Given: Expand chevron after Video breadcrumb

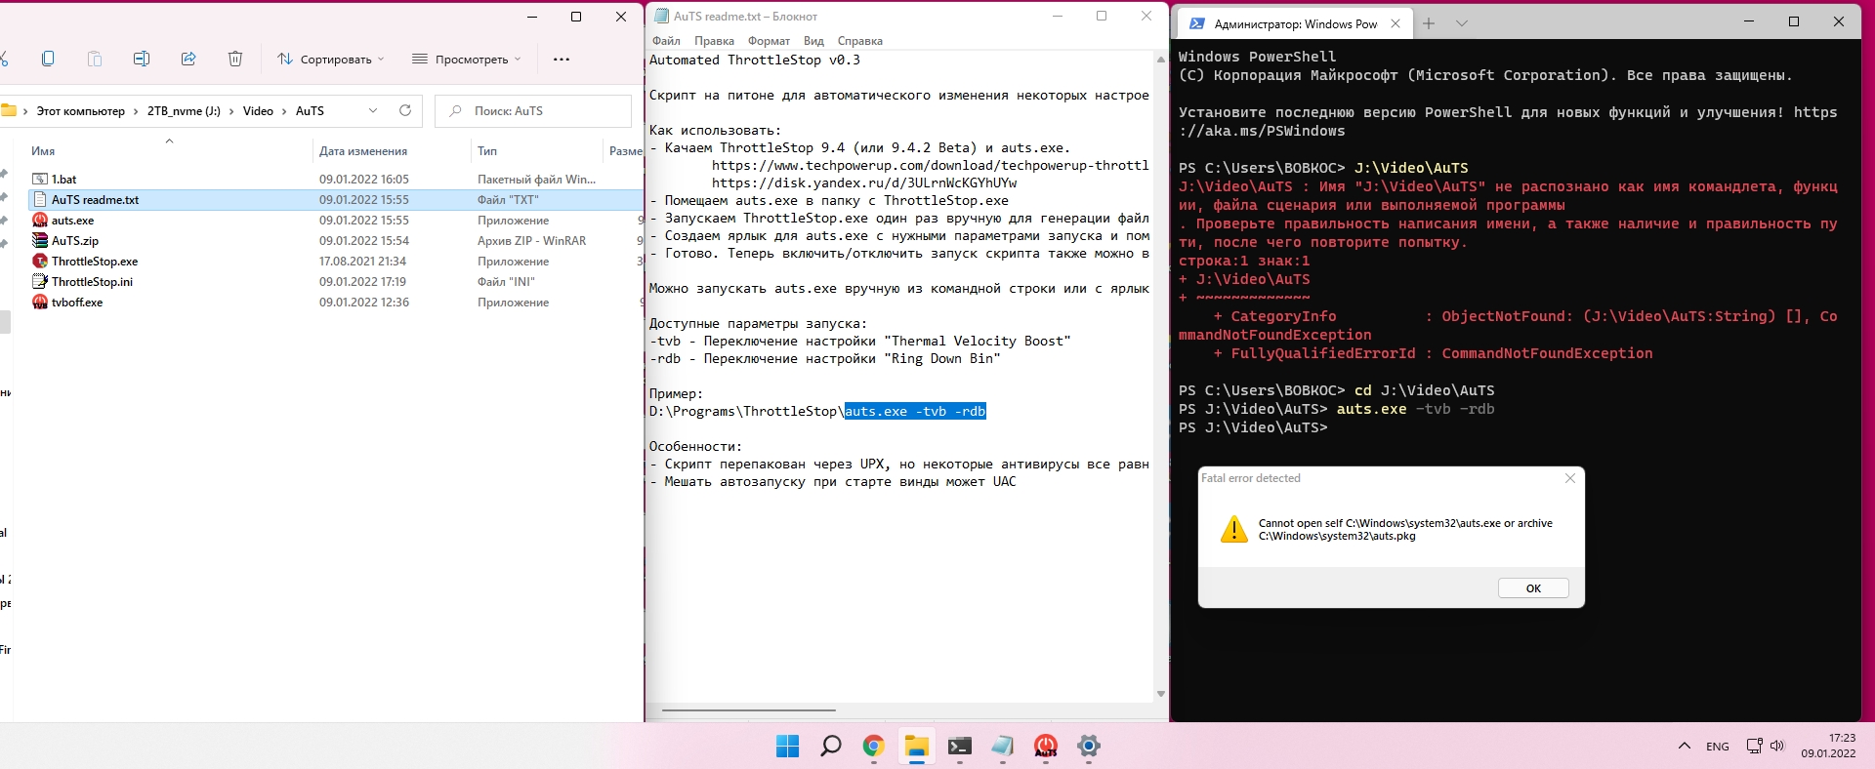Looking at the screenshot, I should (284, 111).
